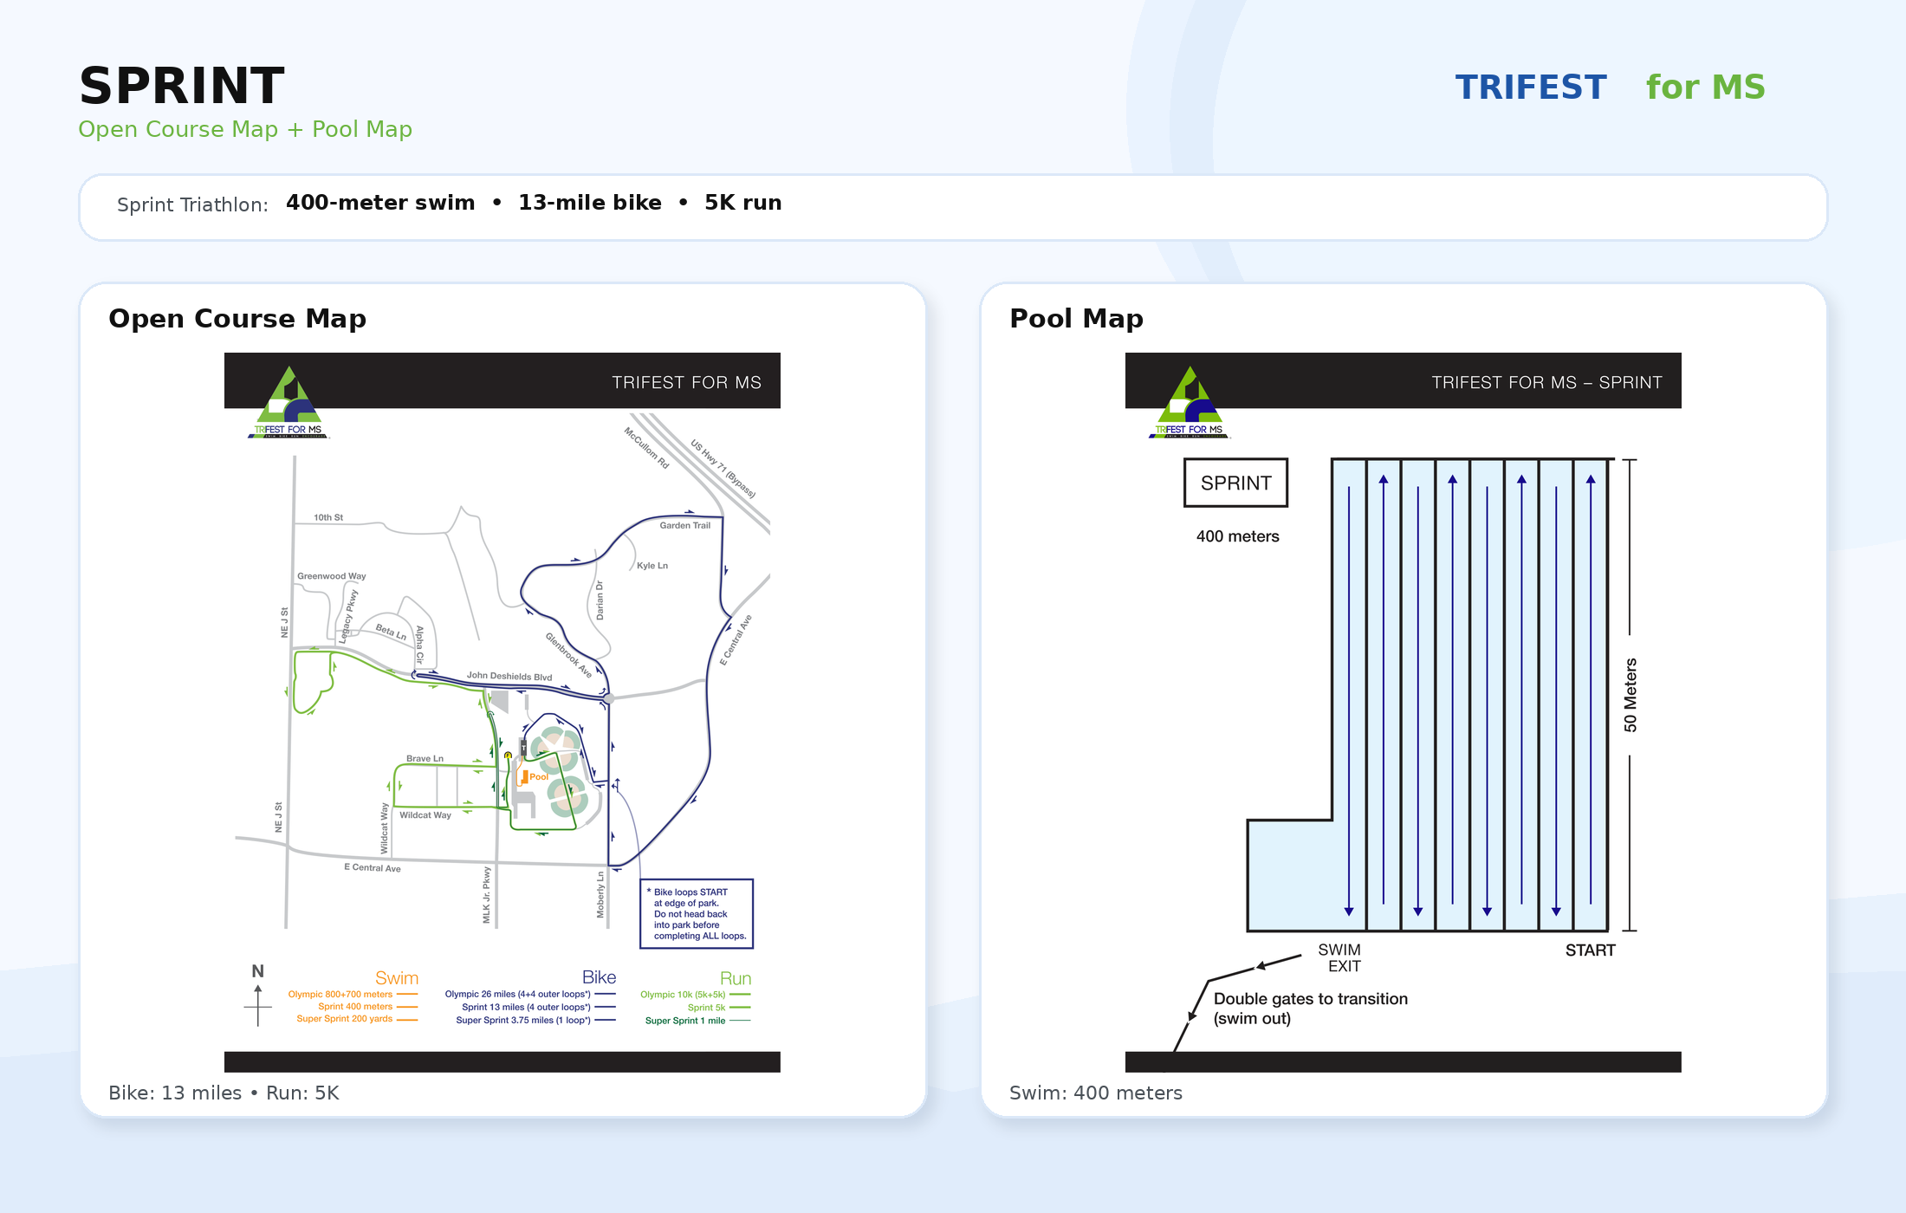Click the 'MLK Jr. Pkwy' street label
This screenshot has width=1906, height=1213.
(x=486, y=895)
